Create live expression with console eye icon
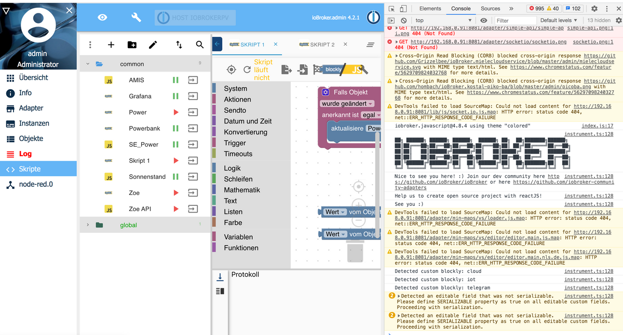The height and width of the screenshot is (335, 623). pos(483,20)
